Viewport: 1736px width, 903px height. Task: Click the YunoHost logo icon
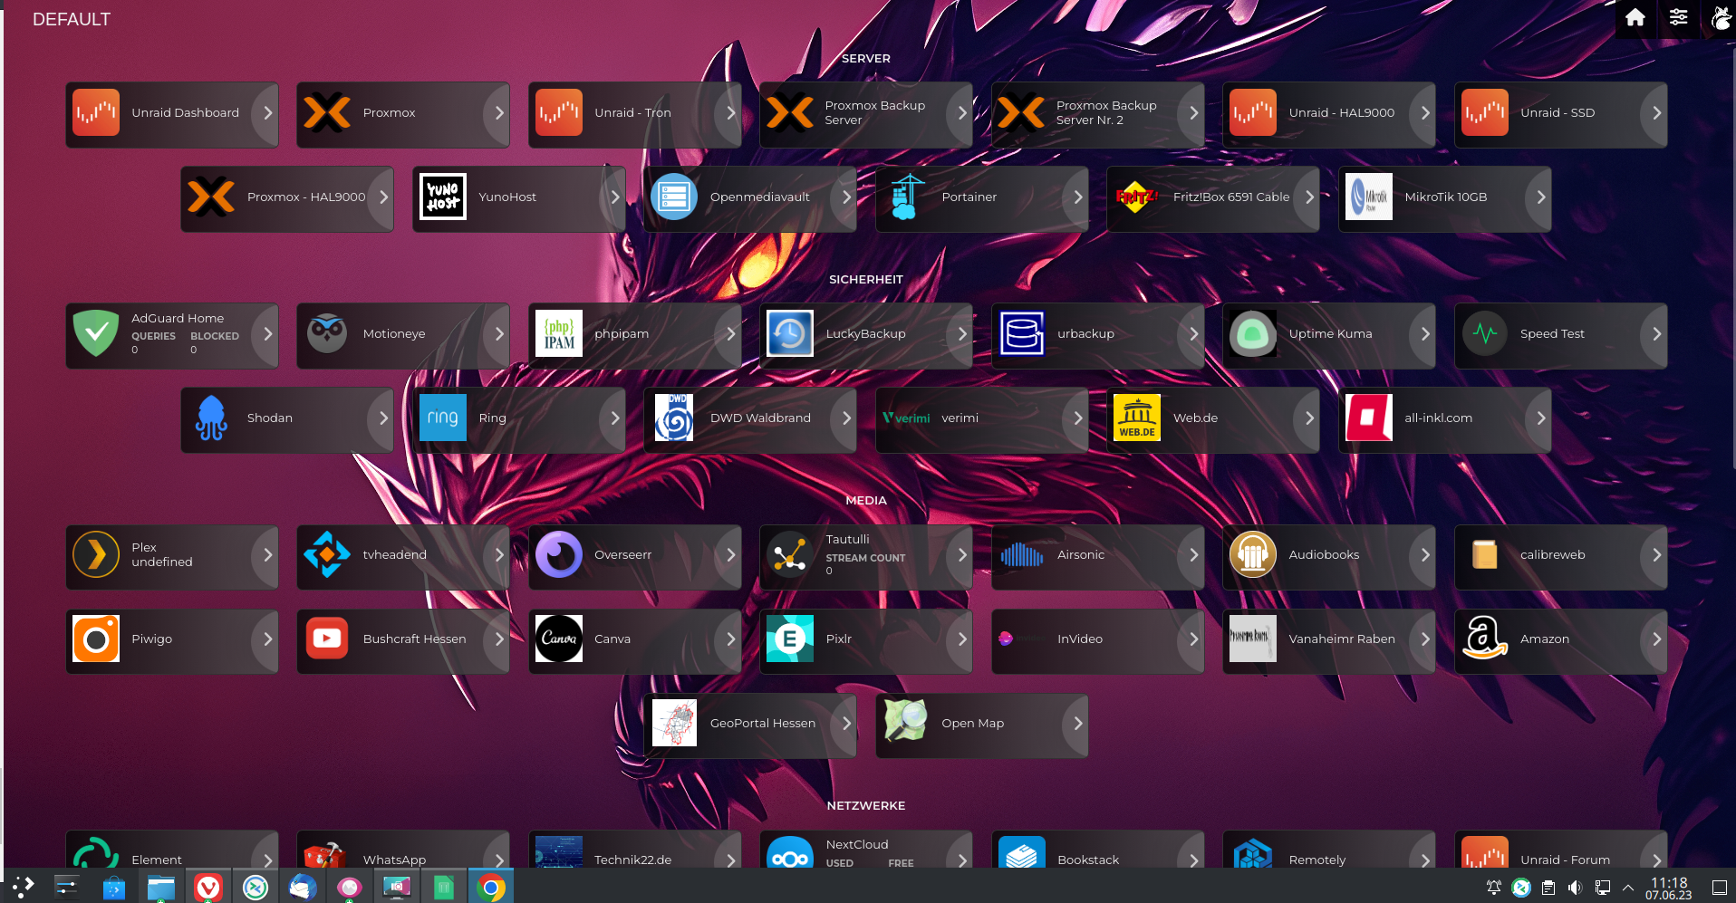click(443, 197)
